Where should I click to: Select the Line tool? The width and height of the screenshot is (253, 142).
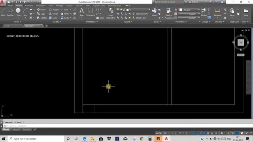pos(3,12)
